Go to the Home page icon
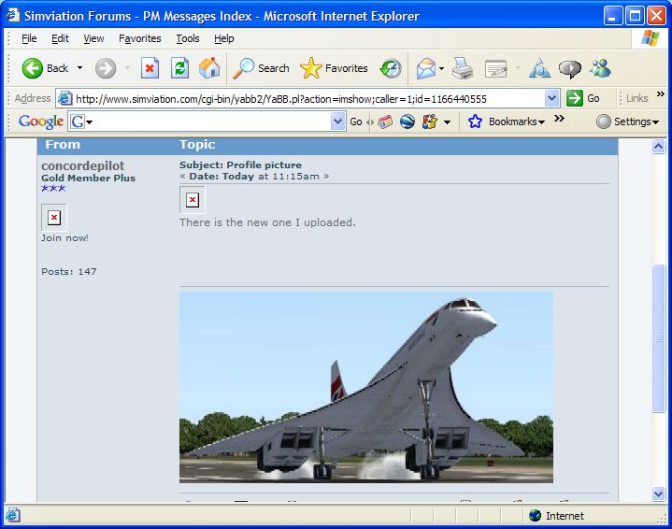 (209, 68)
